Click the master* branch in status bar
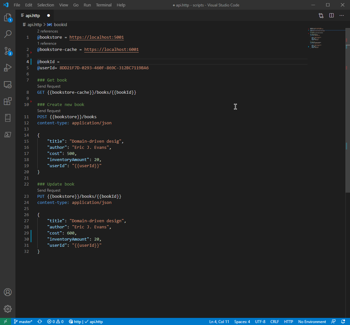This screenshot has width=350, height=325. click(23, 321)
